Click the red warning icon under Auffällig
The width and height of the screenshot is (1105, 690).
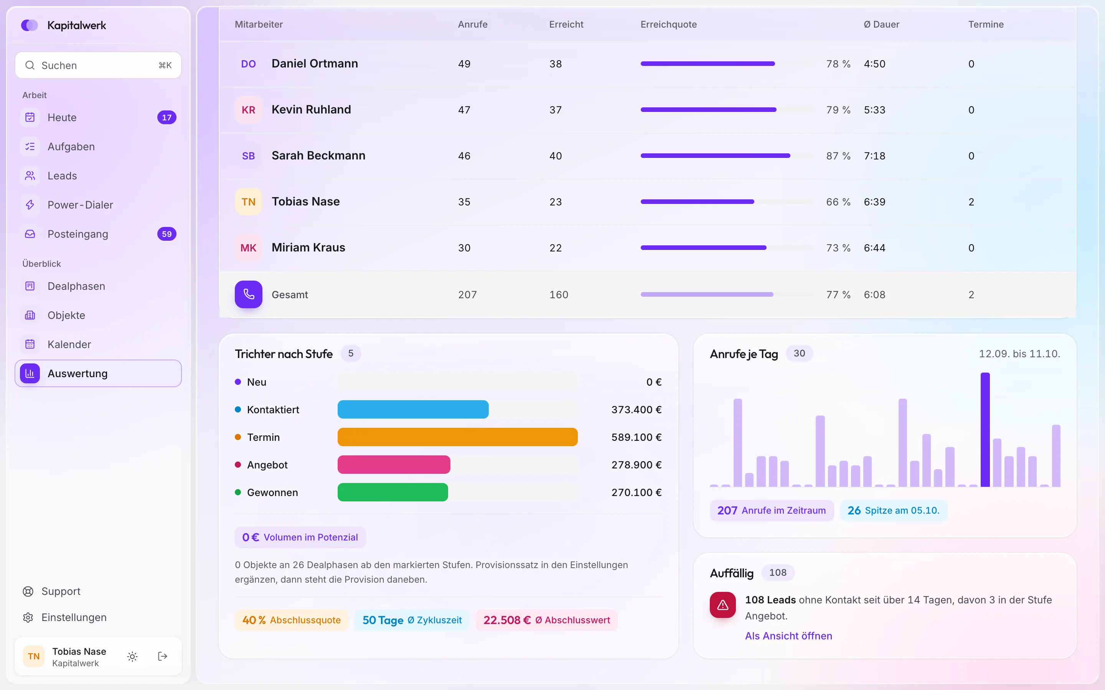point(722,605)
